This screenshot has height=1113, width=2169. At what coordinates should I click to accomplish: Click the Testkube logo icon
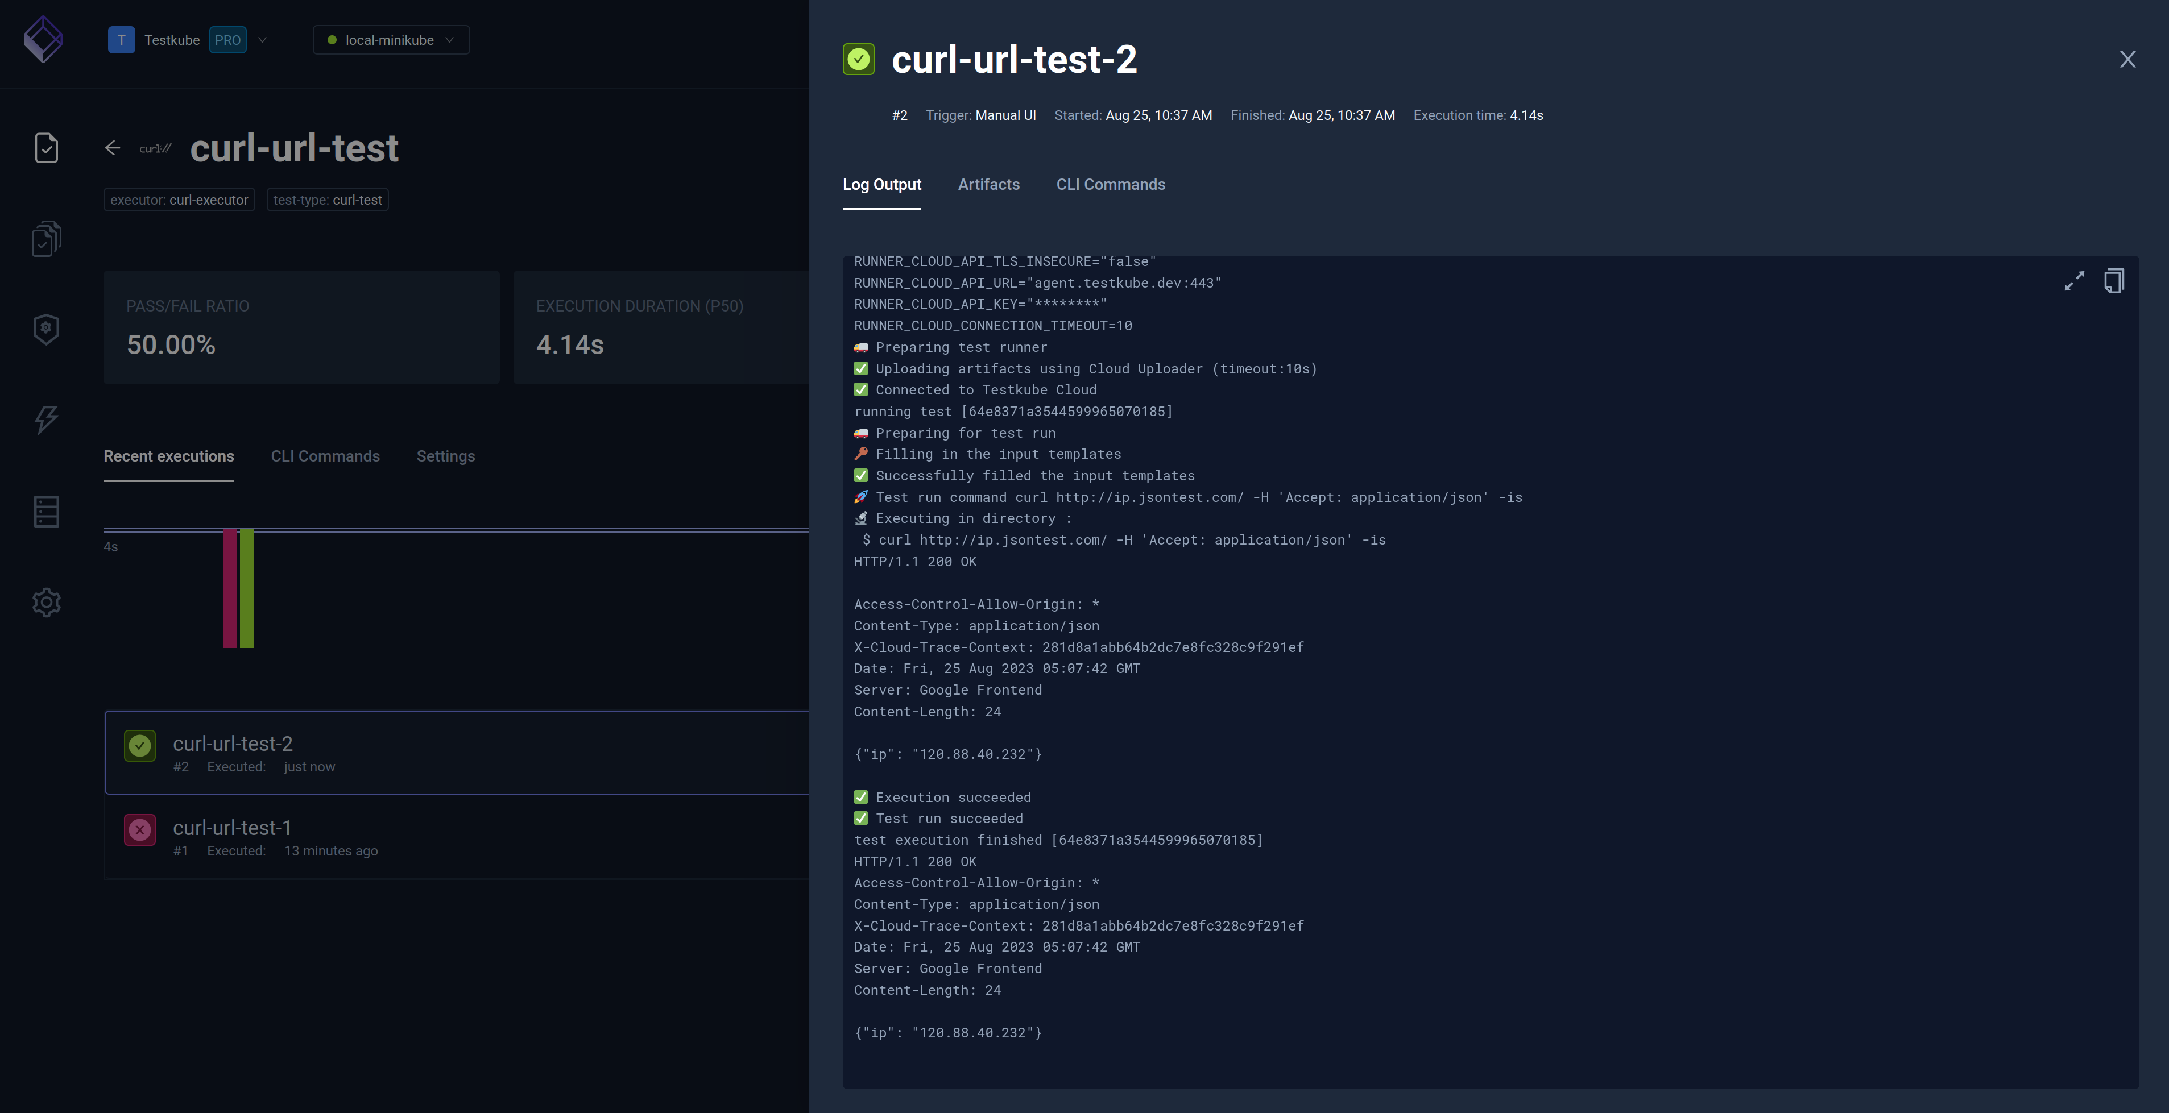(x=43, y=40)
